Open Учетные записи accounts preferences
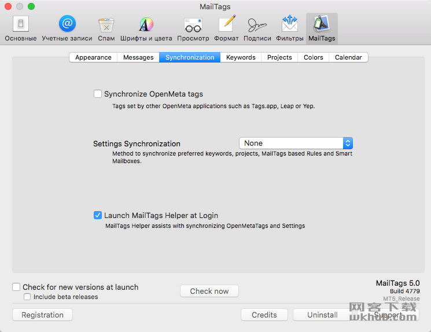The height and width of the screenshot is (332, 431). pyautogui.click(x=67, y=28)
